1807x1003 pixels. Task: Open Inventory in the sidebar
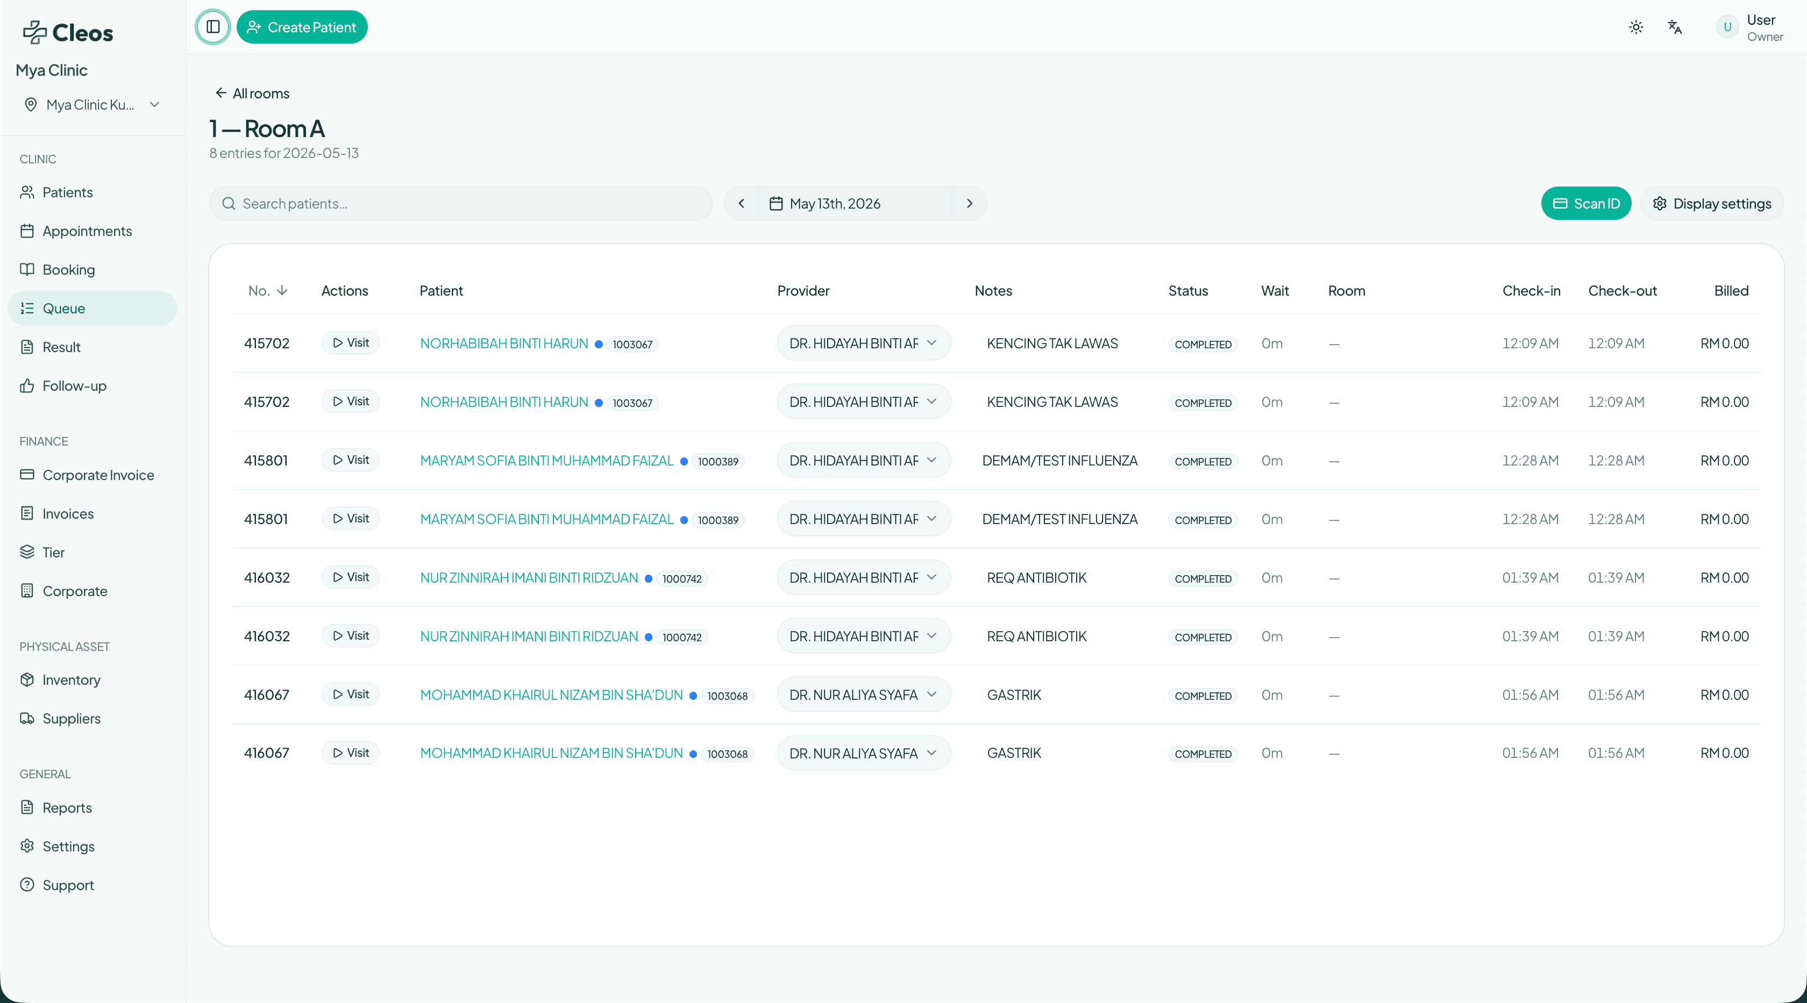click(x=92, y=679)
